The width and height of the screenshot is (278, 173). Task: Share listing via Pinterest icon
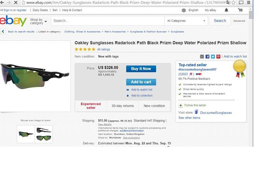pyautogui.click(x=218, y=56)
